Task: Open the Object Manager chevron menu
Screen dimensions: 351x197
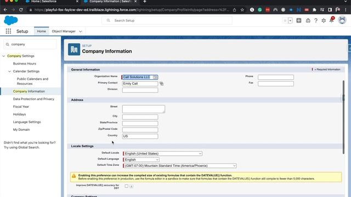Action: pyautogui.click(x=81, y=32)
